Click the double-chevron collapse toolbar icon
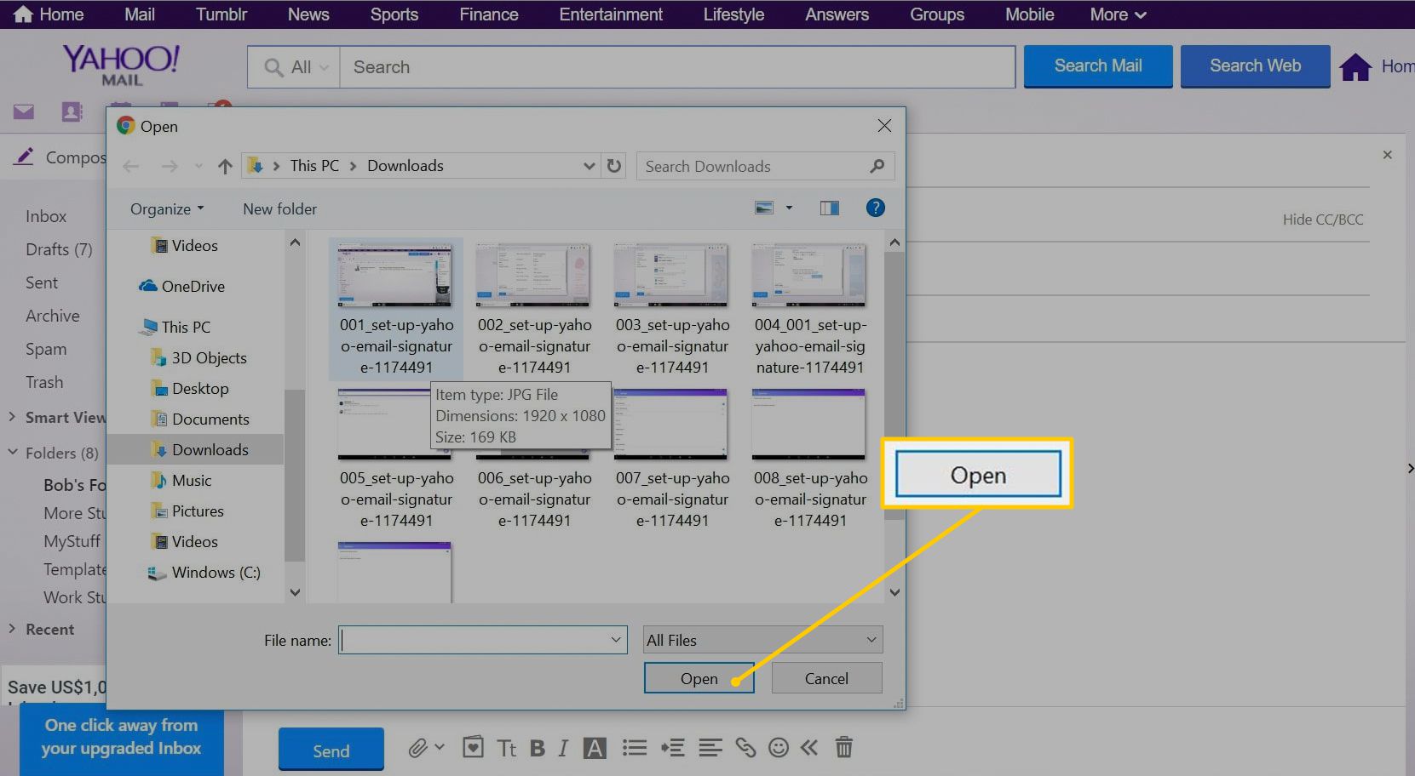This screenshot has height=776, width=1415. coord(809,748)
